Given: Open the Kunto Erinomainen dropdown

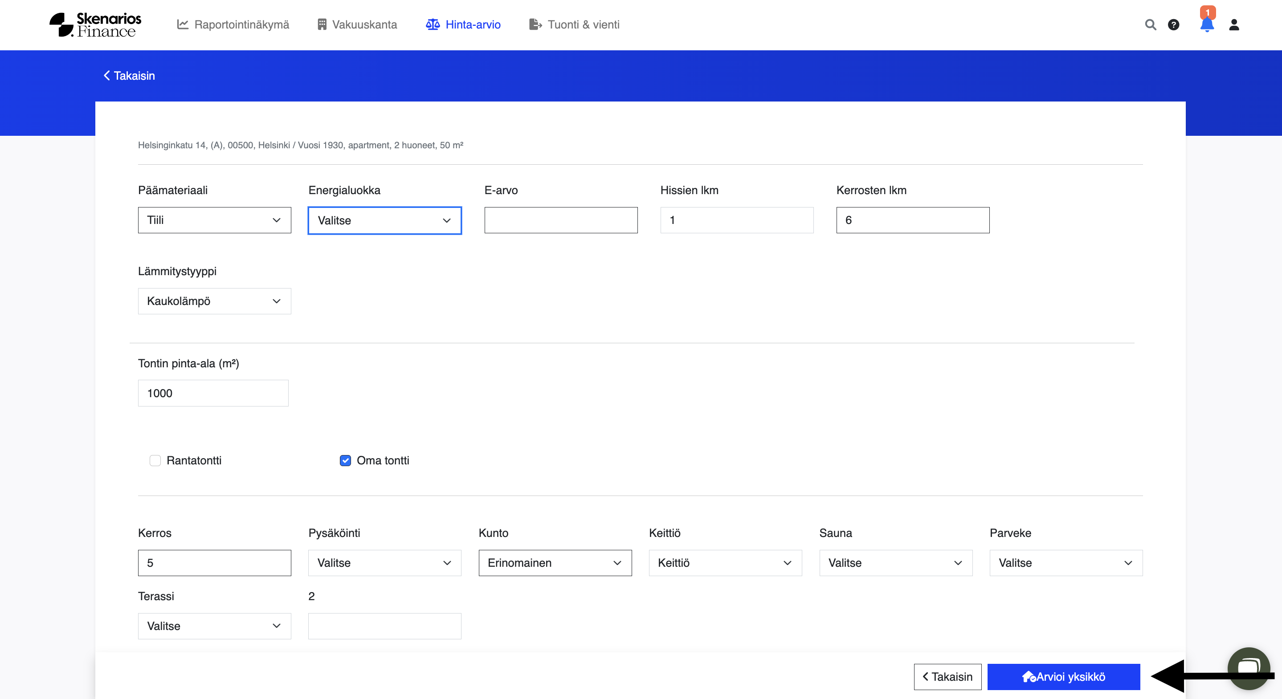Looking at the screenshot, I should (x=555, y=563).
